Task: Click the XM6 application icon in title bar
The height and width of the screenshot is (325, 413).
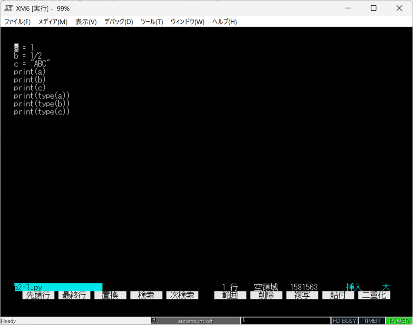Action: coord(8,8)
